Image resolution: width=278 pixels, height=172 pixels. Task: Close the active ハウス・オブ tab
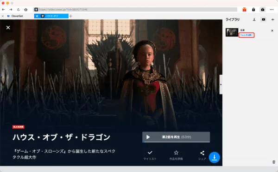click(x=37, y=16)
